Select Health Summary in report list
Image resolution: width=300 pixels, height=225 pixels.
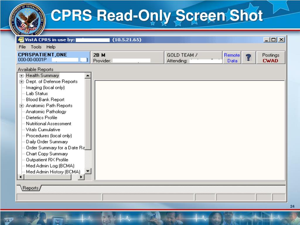pyautogui.click(x=42, y=75)
